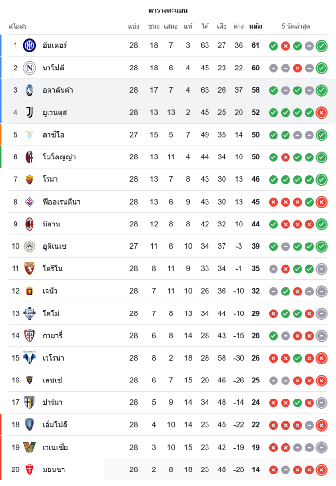336x486 pixels.
Task: Click Inter's latest match result icon (green, circled)
Action: [321, 46]
